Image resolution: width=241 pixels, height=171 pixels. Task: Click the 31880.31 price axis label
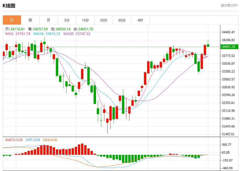(228, 118)
